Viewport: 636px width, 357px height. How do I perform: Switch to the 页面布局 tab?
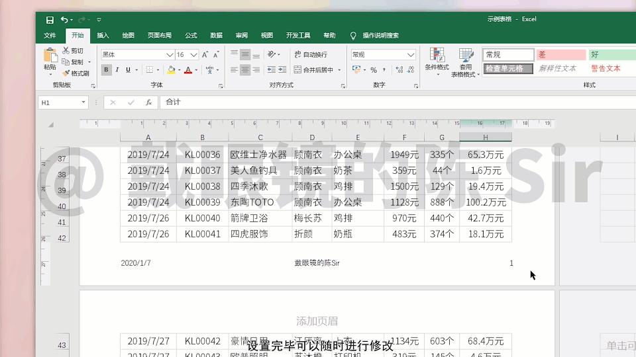160,36
